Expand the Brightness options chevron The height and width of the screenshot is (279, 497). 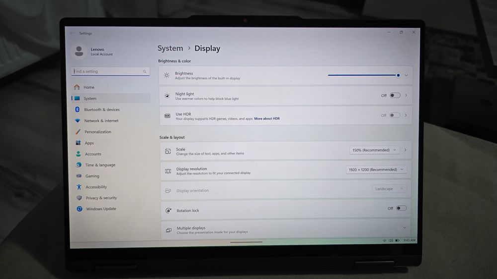point(407,75)
